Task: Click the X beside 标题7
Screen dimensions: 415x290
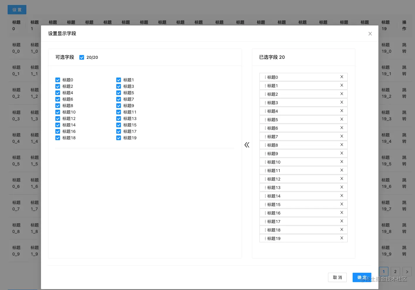Action: [341, 136]
